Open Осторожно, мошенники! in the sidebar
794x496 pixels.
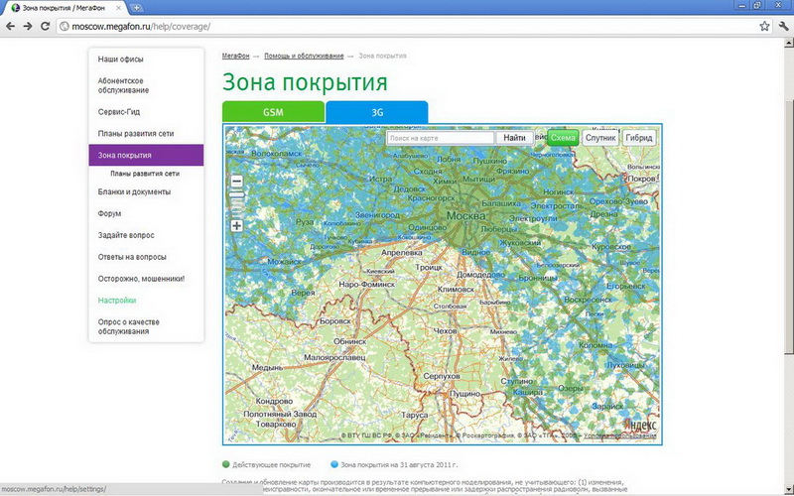coord(141,279)
